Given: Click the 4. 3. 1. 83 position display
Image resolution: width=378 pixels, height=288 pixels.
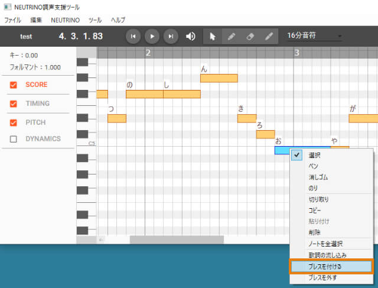Looking at the screenshot, I should pos(81,36).
